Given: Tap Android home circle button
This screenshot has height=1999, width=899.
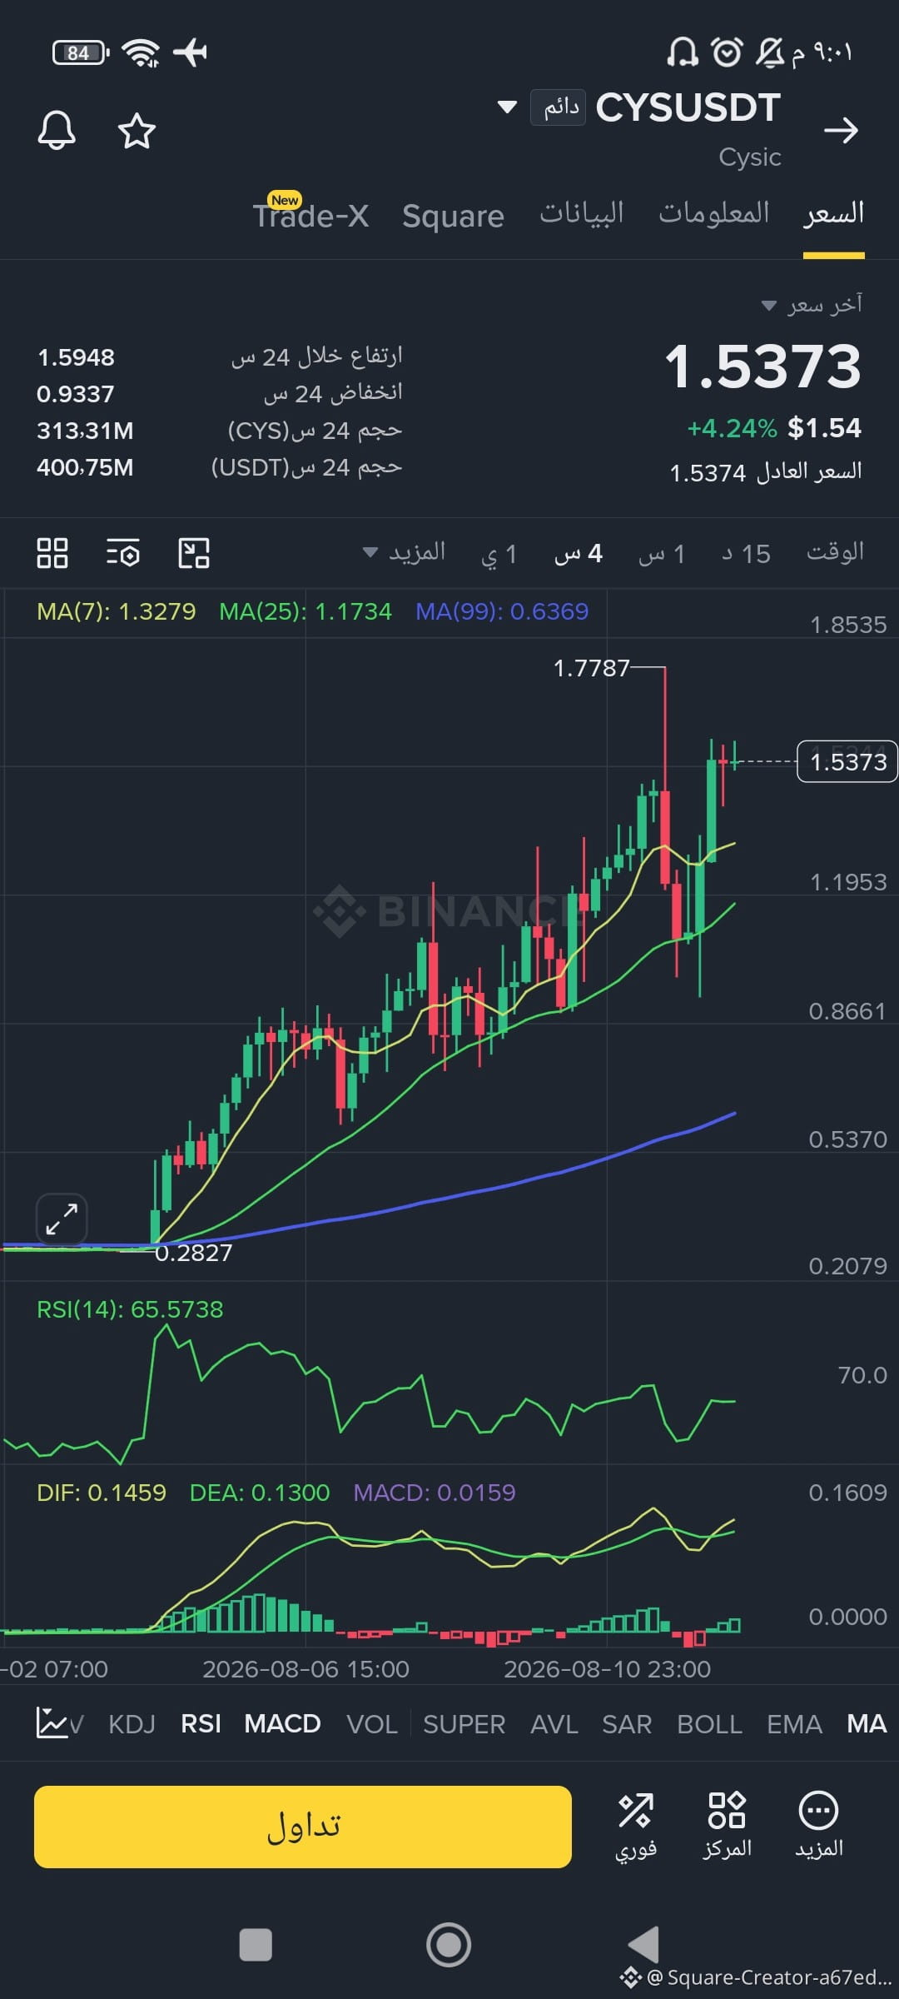Looking at the screenshot, I should 449,1945.
